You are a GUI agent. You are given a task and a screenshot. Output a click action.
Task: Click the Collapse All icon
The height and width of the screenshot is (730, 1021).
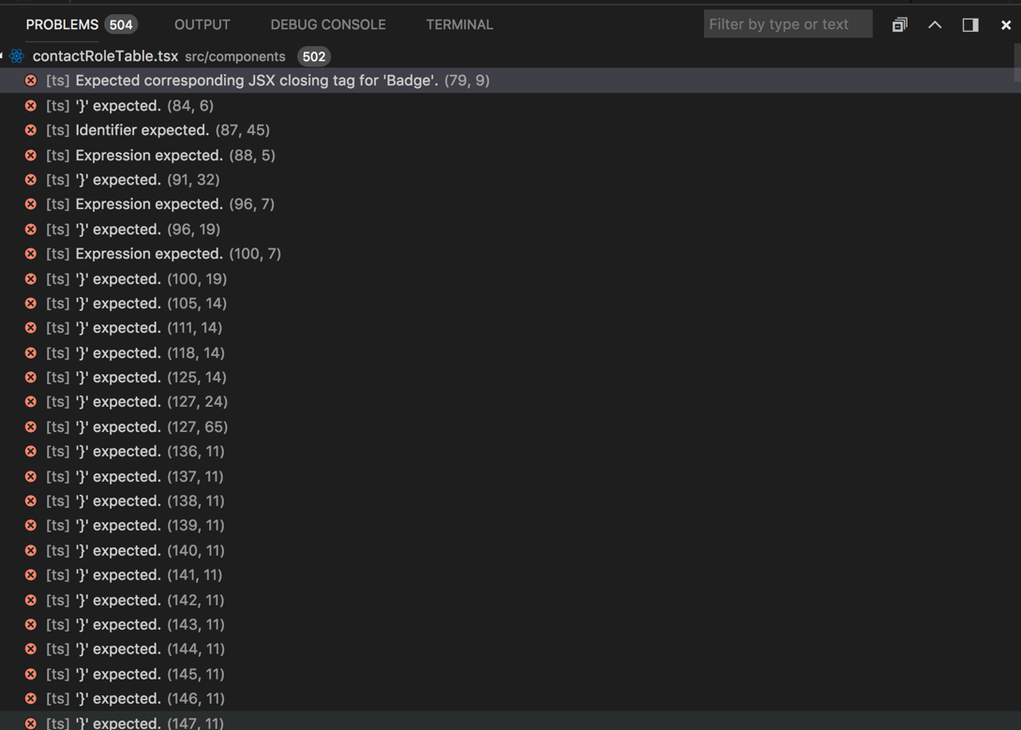(x=900, y=24)
